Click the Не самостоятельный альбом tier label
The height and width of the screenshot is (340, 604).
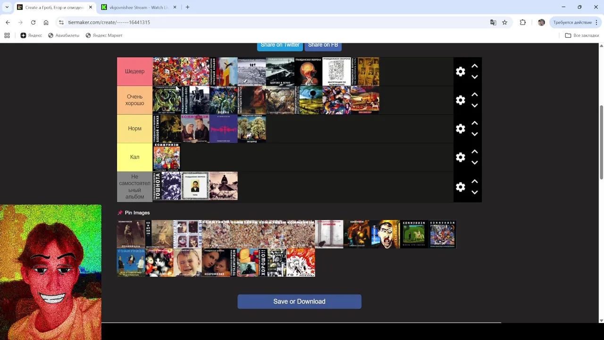click(134, 187)
